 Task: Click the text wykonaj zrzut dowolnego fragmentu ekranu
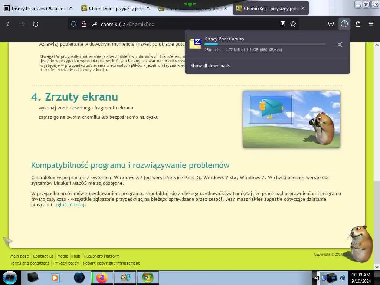pyautogui.click(x=86, y=108)
